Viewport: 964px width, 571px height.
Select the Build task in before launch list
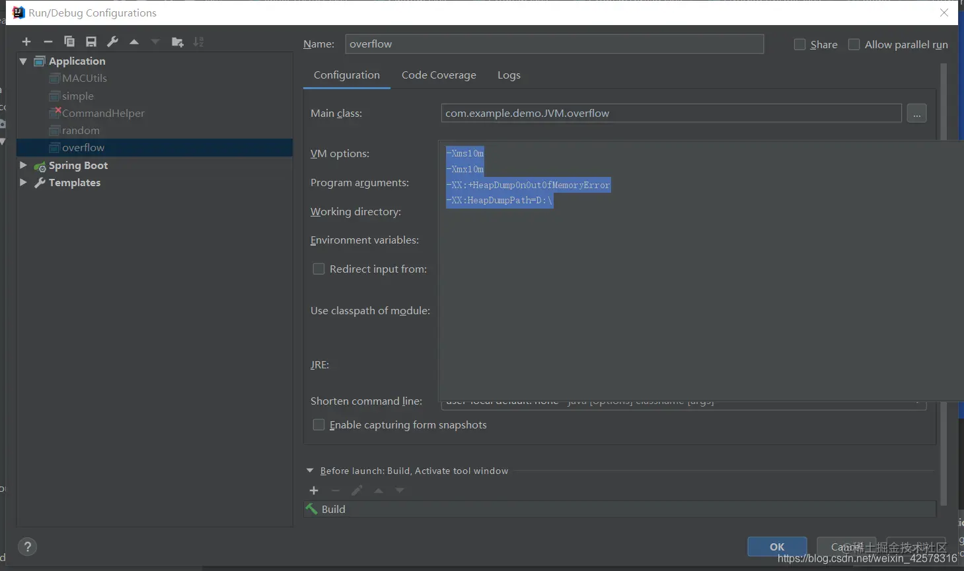pos(620,509)
